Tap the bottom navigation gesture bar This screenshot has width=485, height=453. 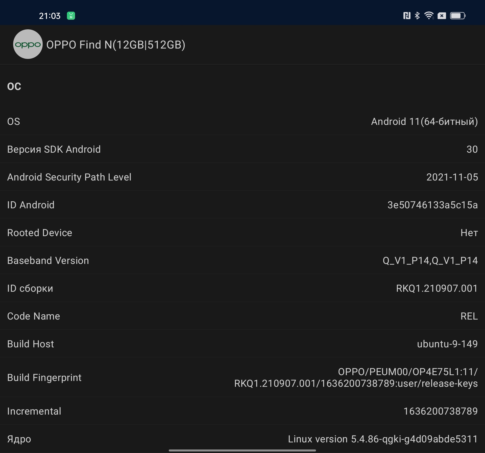(242, 450)
